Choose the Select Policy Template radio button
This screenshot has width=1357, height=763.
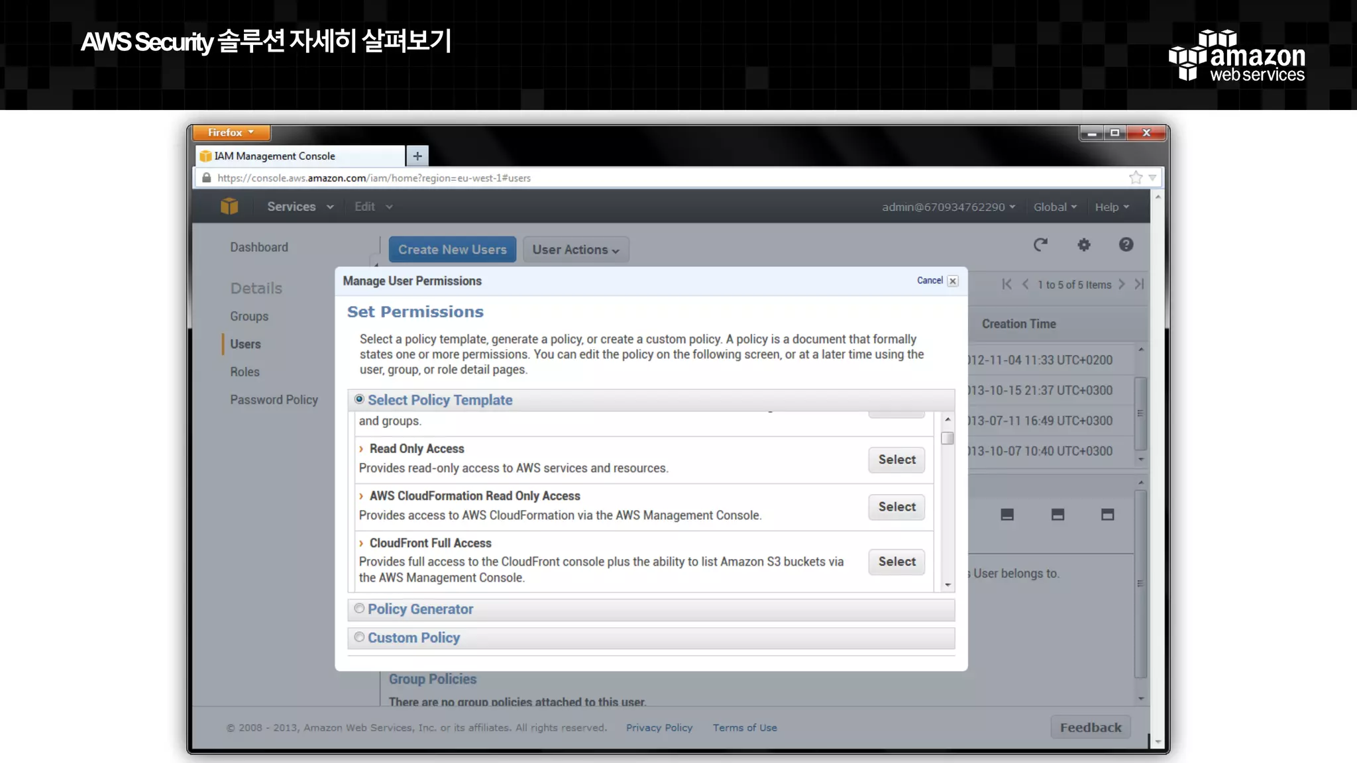359,399
